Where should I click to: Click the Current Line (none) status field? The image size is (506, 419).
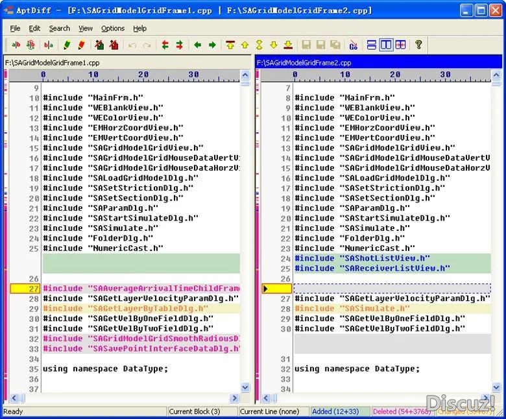(273, 412)
